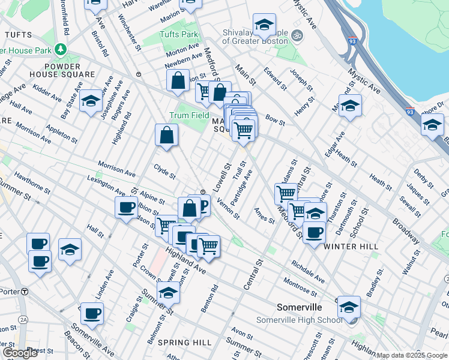Click the Somerville High School label
The height and width of the screenshot is (360, 449).
point(300,320)
